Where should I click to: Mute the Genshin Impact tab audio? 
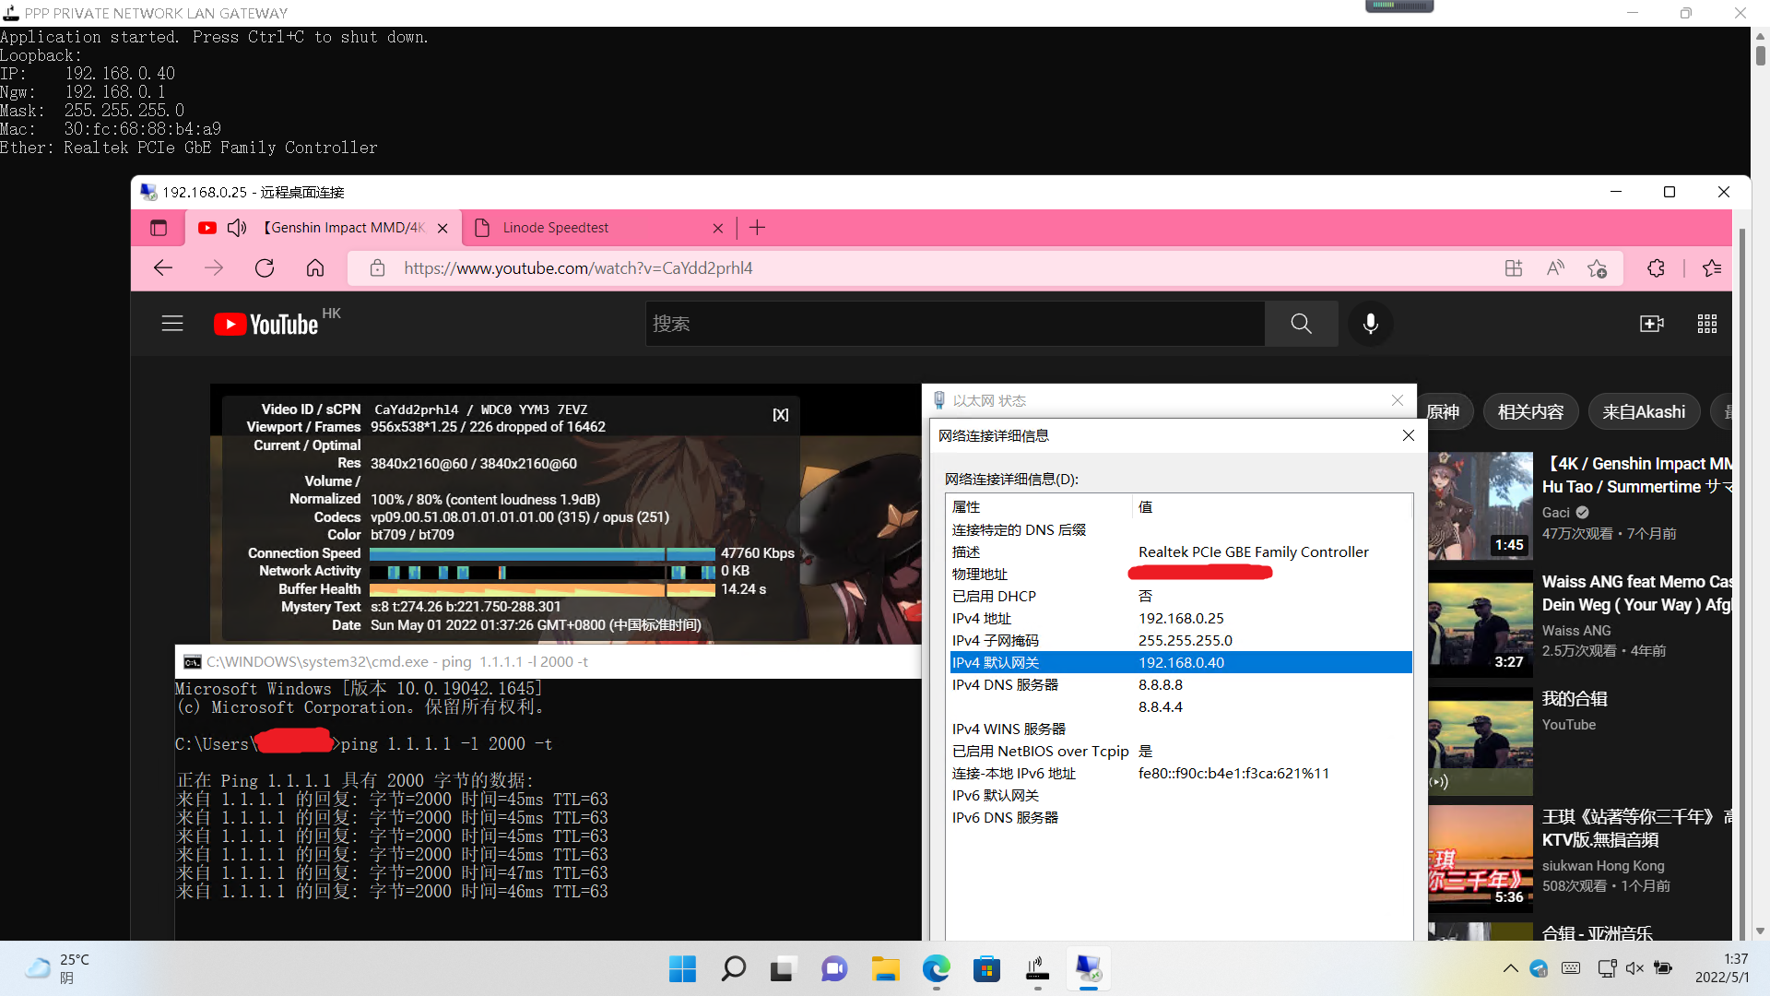(237, 228)
